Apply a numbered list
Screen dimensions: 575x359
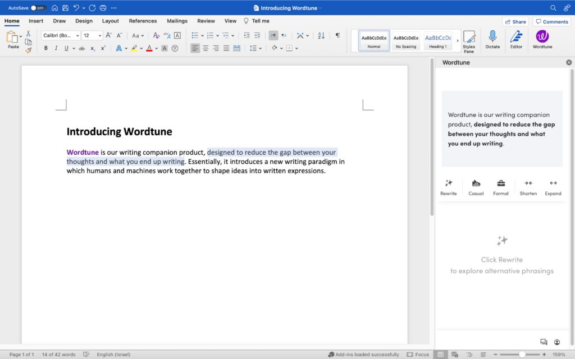coord(210,35)
